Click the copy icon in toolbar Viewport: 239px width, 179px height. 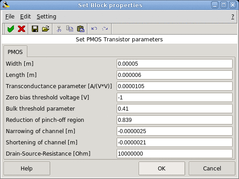pyautogui.click(x=70, y=29)
